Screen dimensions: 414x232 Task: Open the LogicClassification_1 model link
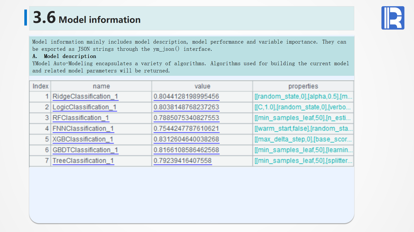(x=84, y=107)
